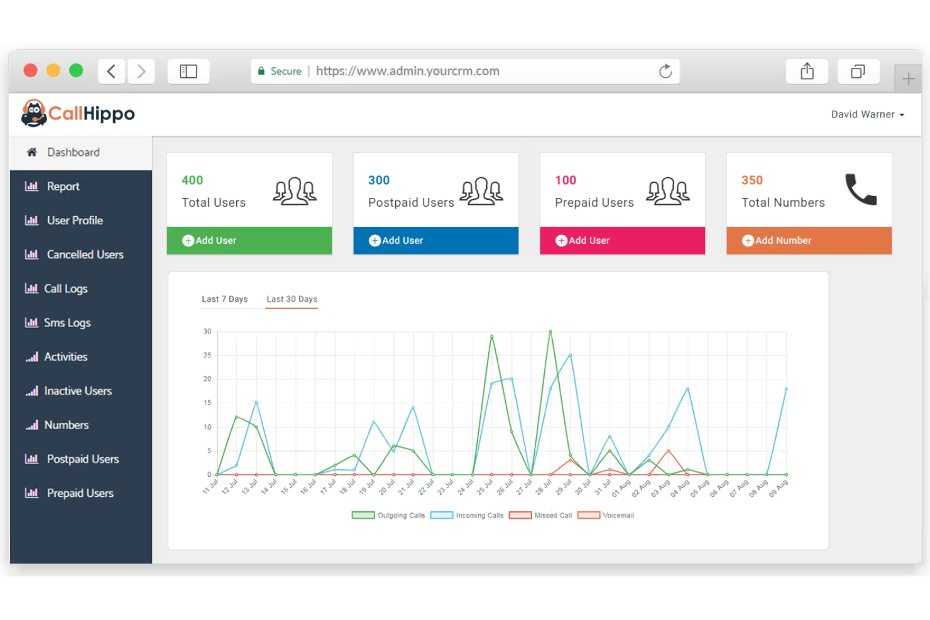
Task: Click the 350 Total Numbers count
Action: click(x=752, y=180)
